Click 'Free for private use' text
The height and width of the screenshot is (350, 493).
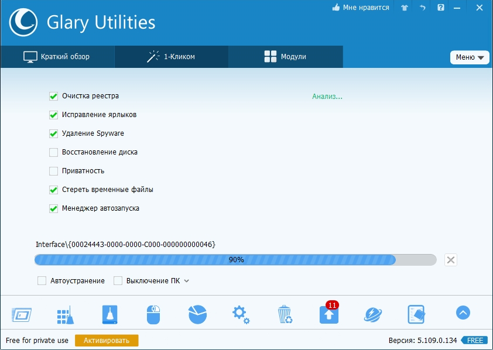coord(37,340)
